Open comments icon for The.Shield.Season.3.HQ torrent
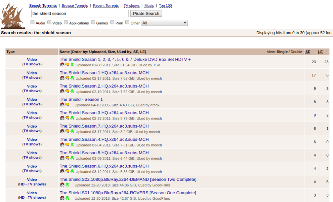333x202 pixels. 67,118
